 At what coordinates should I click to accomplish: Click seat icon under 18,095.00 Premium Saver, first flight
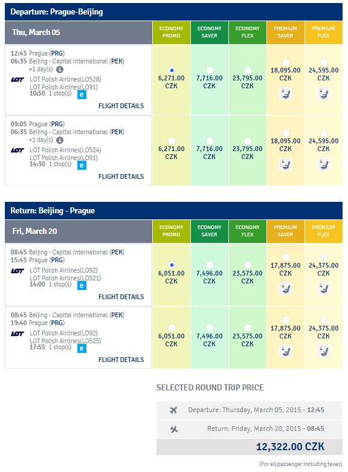coord(285,94)
